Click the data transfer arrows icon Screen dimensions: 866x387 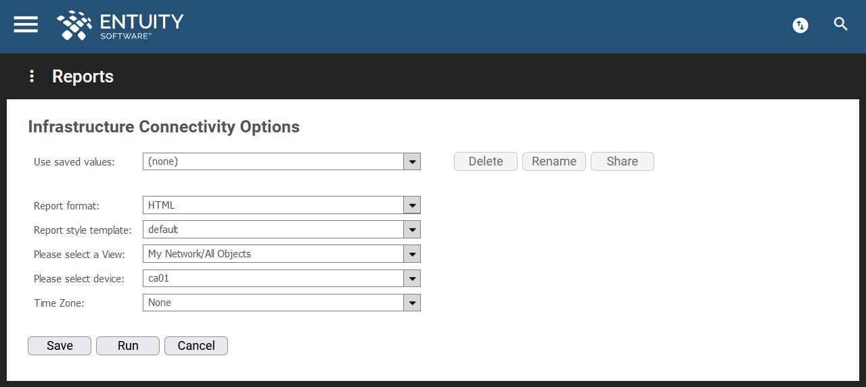800,26
